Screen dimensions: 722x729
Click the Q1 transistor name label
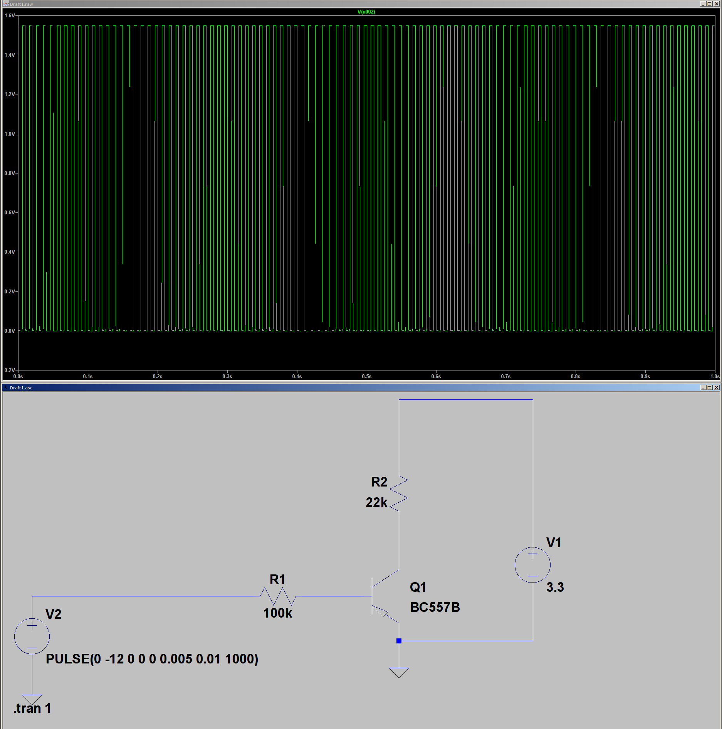pos(418,587)
